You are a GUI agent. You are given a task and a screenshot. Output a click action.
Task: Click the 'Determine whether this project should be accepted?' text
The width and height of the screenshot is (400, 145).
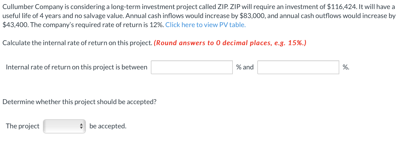[x=79, y=102]
